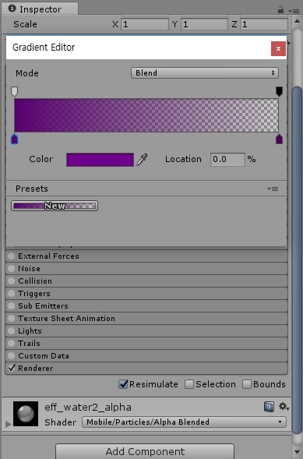Enable the Trails module
Viewport: 303px width, 459px height.
tap(11, 344)
